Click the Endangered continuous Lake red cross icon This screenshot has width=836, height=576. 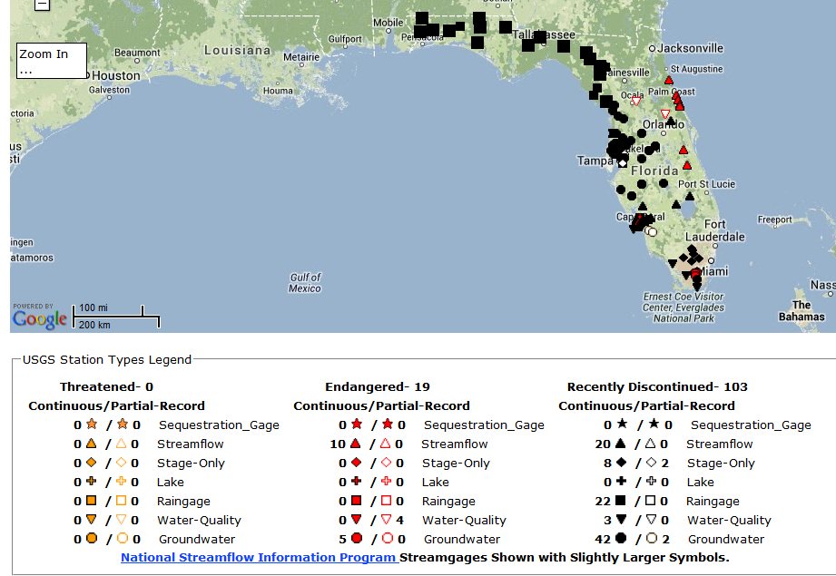click(356, 481)
